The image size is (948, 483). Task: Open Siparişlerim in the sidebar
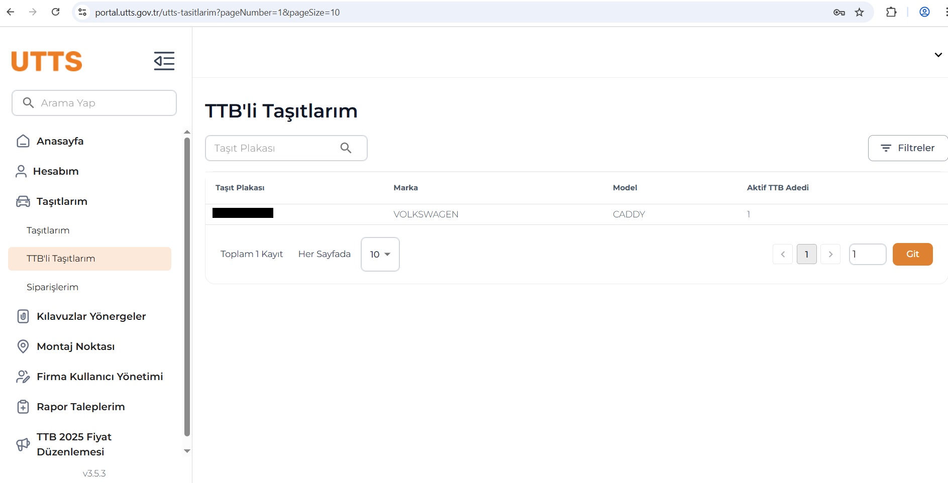point(52,287)
